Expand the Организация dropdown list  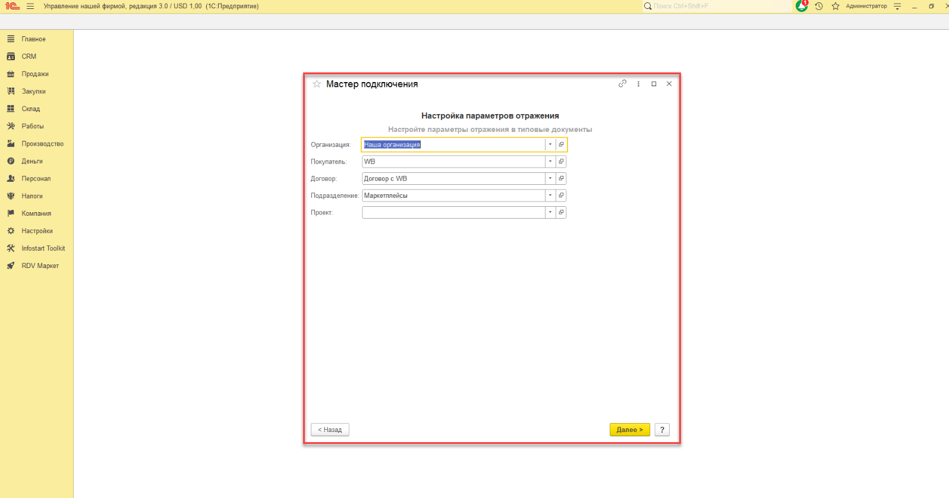point(550,144)
